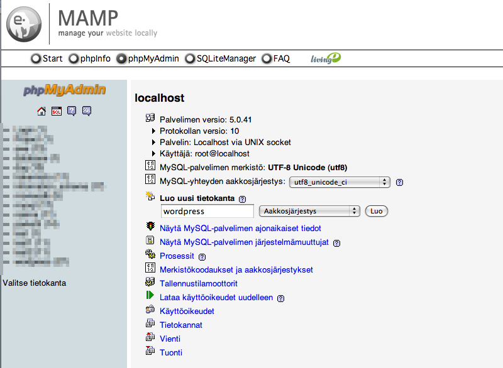This screenshot has height=368, width=503.
Task: Open the Tietokannat link
Action: (x=181, y=325)
